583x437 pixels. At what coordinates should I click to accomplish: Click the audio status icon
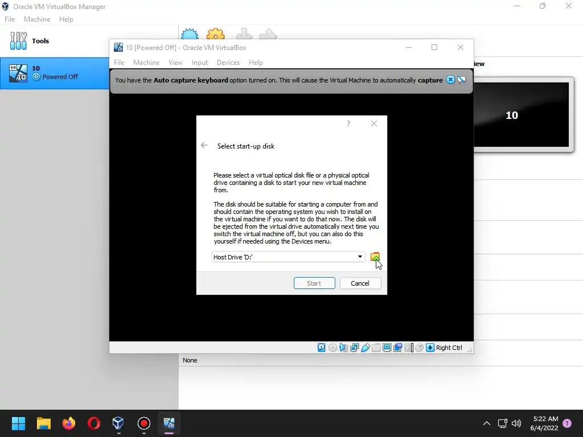[x=343, y=348]
